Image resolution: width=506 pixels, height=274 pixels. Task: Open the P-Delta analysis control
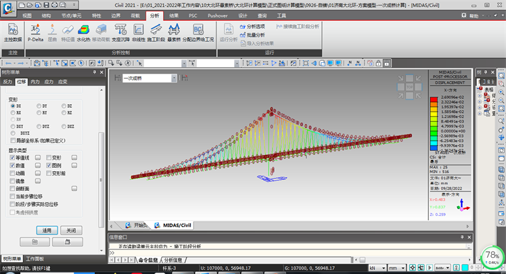[34, 31]
